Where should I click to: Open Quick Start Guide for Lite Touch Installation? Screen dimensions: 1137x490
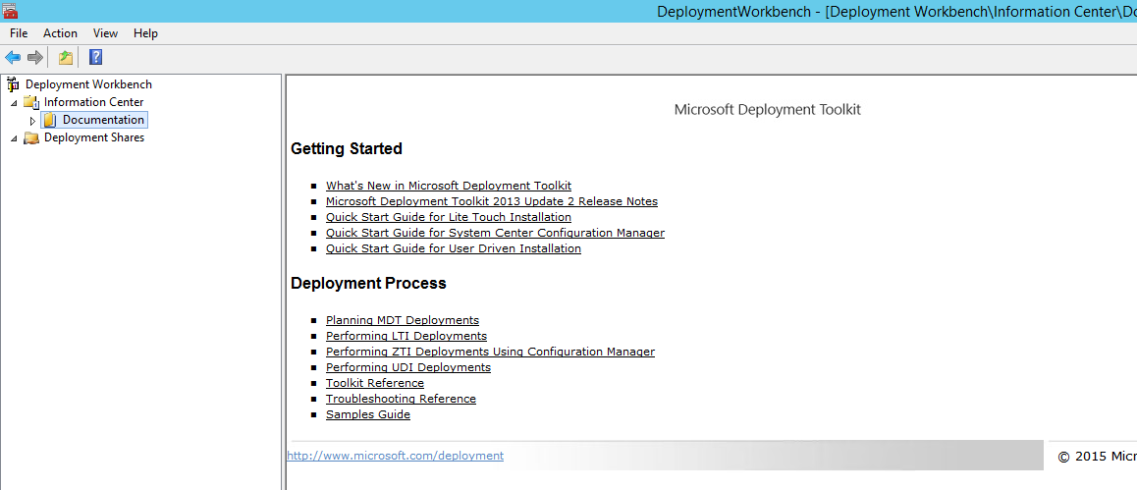[x=448, y=217]
